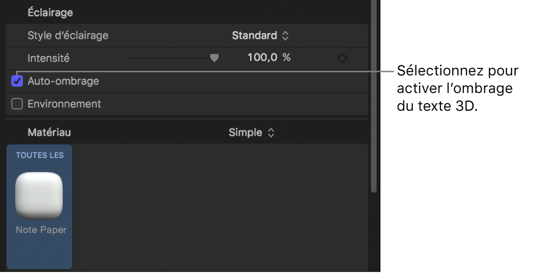538x273 pixels.
Task: Click the vertical scrollbar of the inspector
Action: 373,102
